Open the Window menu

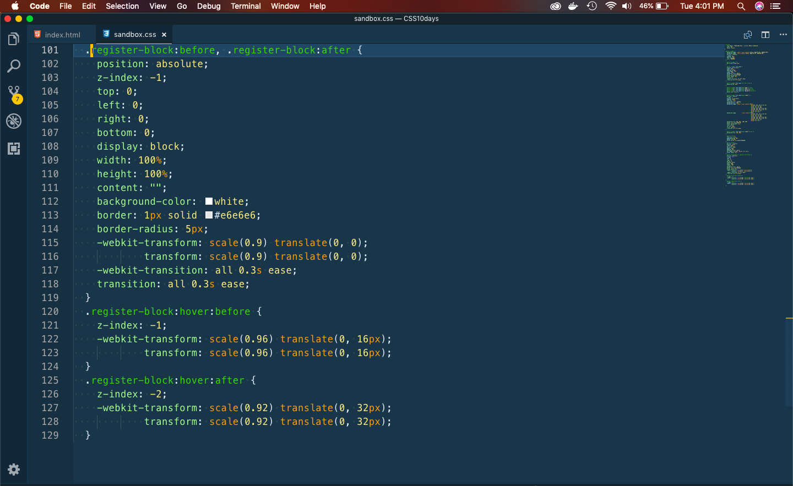(285, 6)
